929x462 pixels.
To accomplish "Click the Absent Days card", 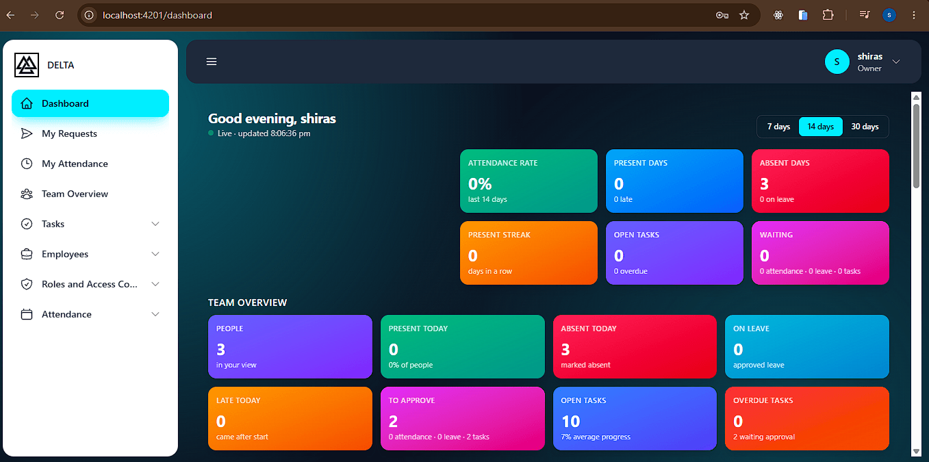I will (x=820, y=181).
